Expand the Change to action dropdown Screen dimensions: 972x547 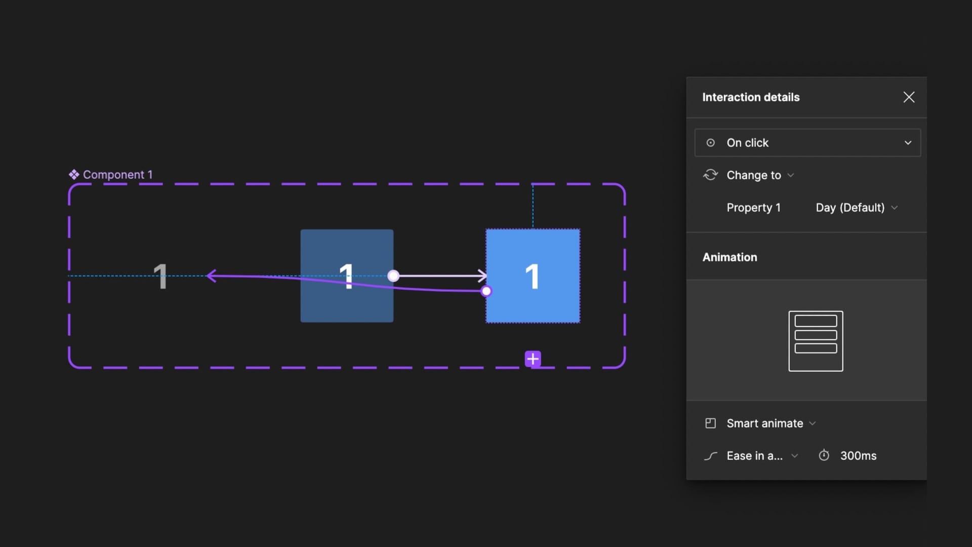tap(760, 175)
